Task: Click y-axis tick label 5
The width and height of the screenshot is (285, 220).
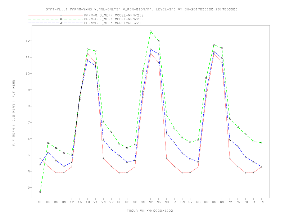Action: point(28,155)
